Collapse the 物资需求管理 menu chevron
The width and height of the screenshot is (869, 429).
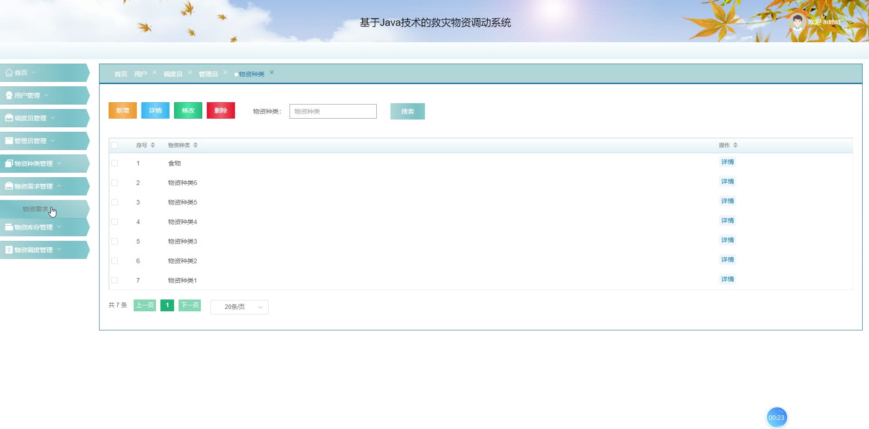[59, 186]
